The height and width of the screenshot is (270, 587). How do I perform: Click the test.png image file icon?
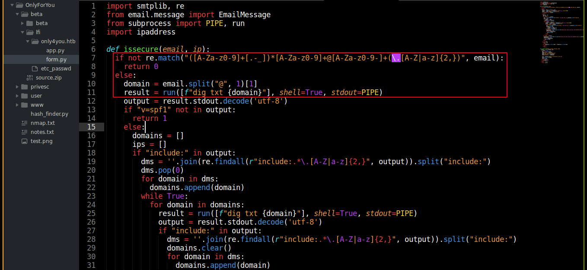coord(25,141)
